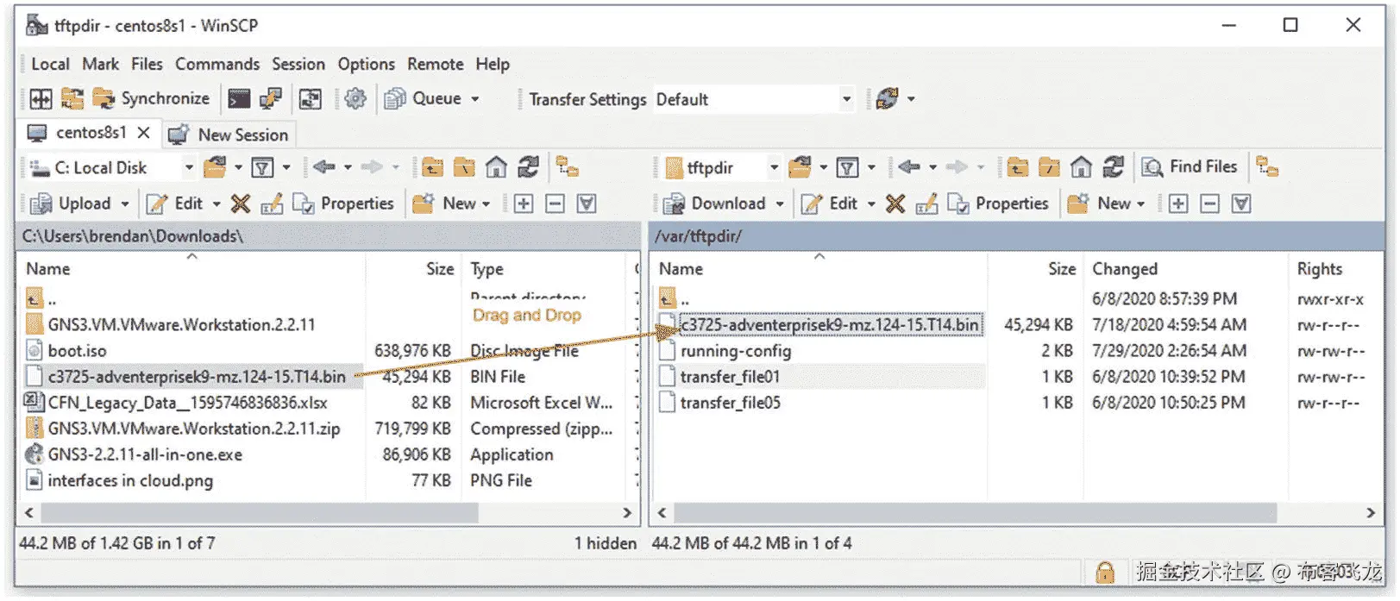1400x601 pixels.
Task: Click the remote Edit button
Action: [x=829, y=203]
